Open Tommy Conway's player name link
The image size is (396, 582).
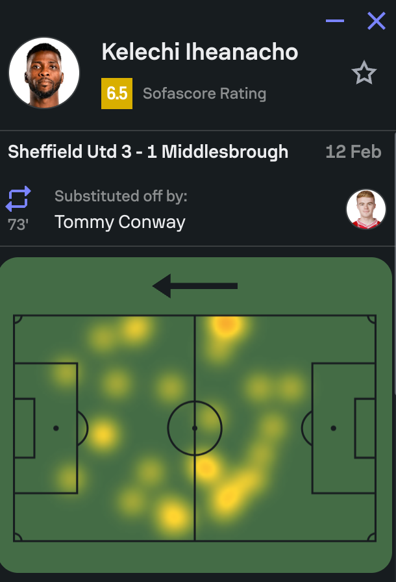click(x=120, y=222)
